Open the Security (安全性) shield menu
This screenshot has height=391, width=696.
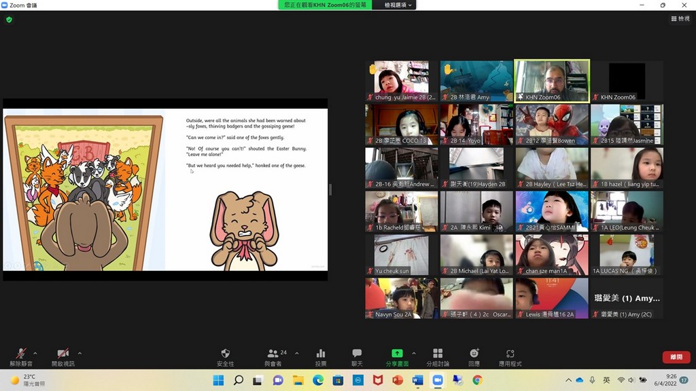point(225,357)
